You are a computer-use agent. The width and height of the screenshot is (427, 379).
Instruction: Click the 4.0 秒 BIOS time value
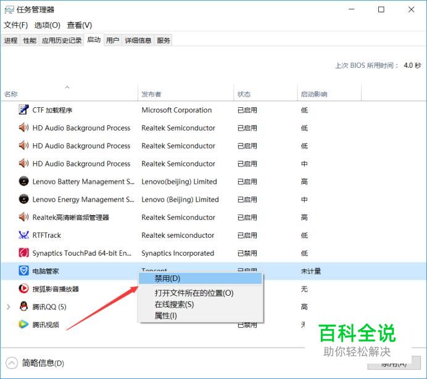coord(412,65)
